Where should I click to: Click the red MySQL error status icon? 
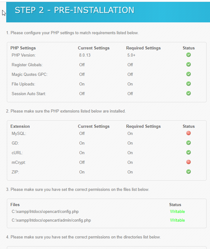tap(189, 133)
